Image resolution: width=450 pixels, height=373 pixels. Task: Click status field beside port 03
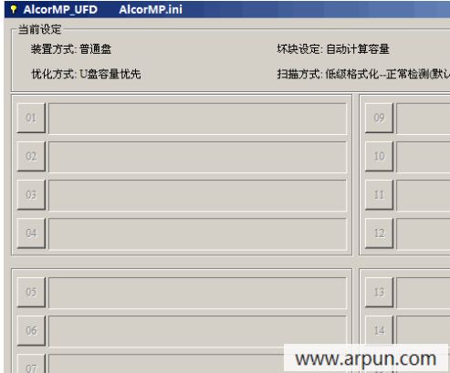[x=197, y=195]
